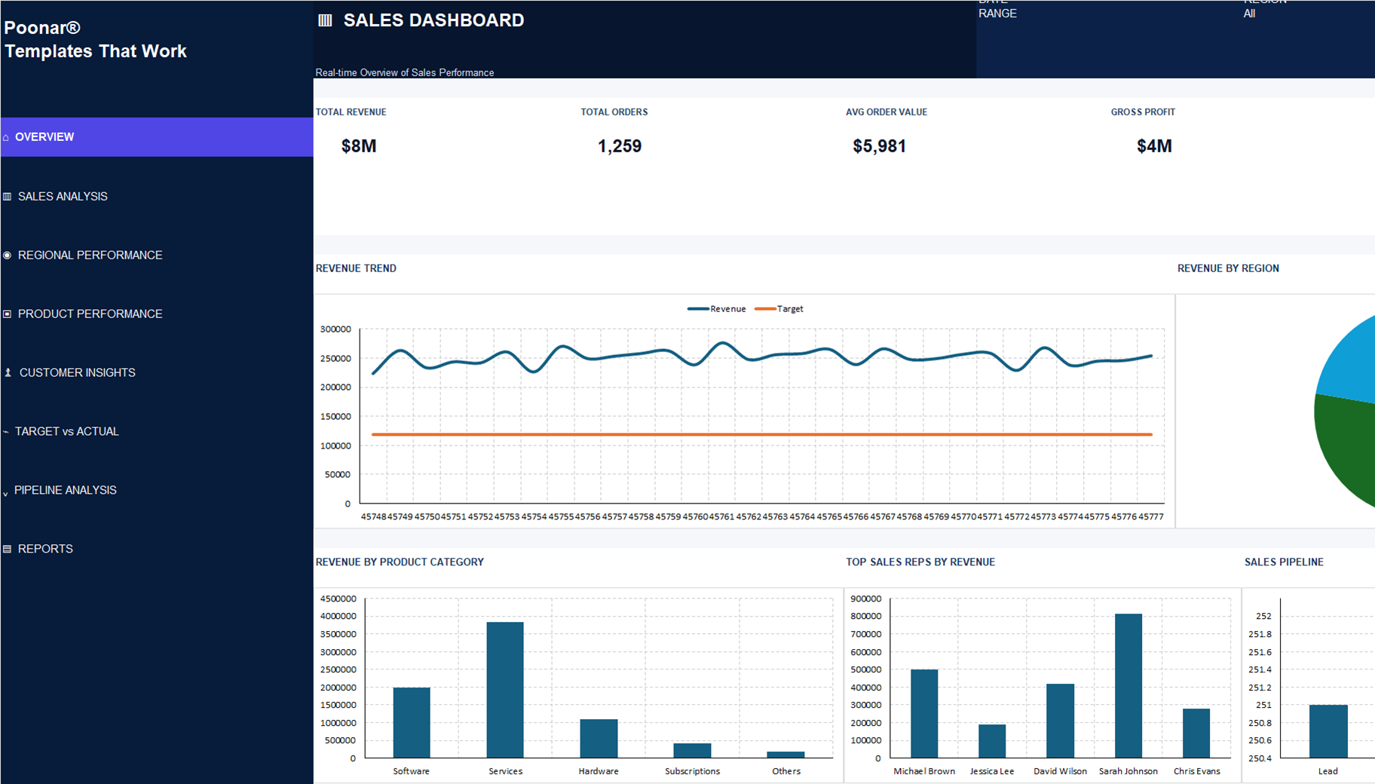Viewport: 1375px width, 784px height.
Task: Click the Sales Dashboard title
Action: click(433, 20)
